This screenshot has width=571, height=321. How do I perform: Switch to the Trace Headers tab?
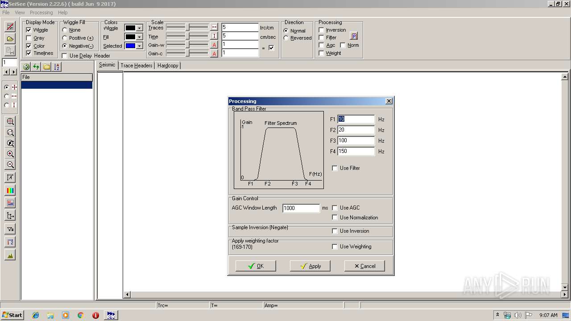(x=137, y=66)
